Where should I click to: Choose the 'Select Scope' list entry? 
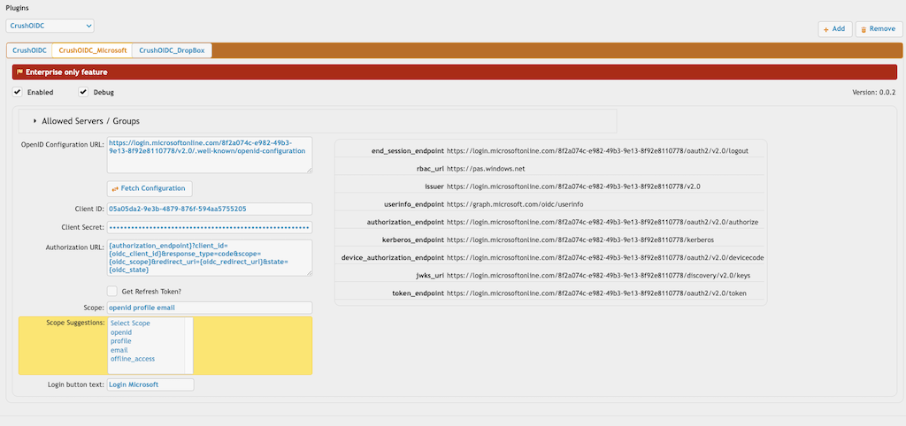click(x=130, y=323)
